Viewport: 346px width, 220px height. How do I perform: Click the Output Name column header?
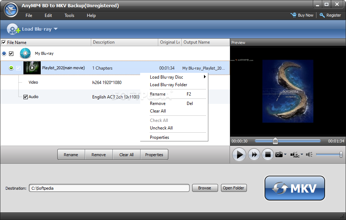pos(205,42)
